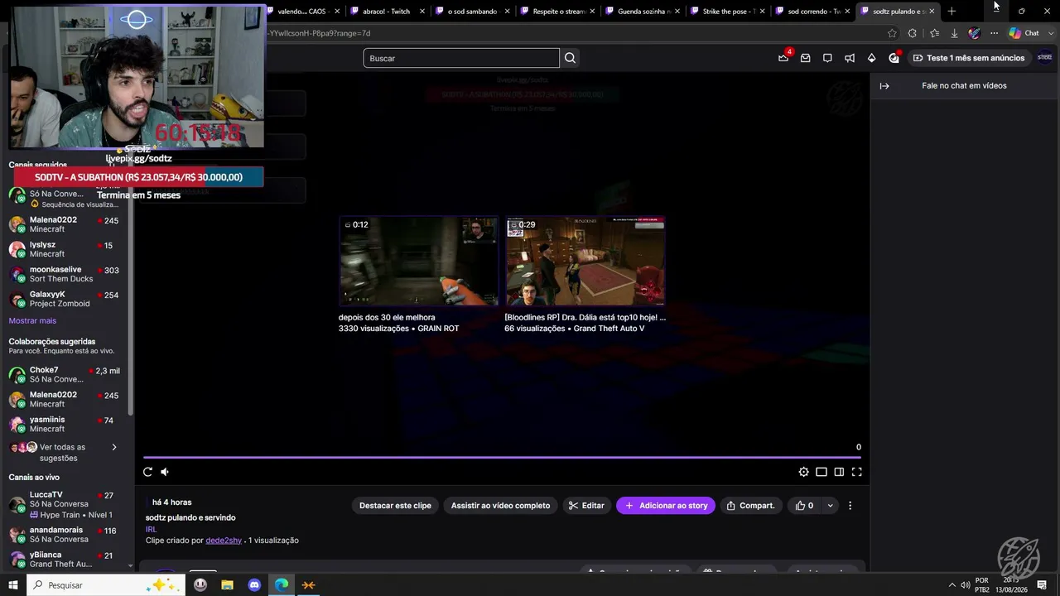Like the clip with the thumbs-up button

coord(804,506)
